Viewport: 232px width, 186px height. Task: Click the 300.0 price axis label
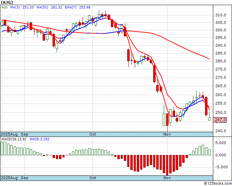point(220,30)
